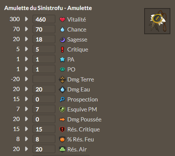This screenshot has height=156, width=175.
Task: Click the Amulette du Sinistrofu title
Action: [x=48, y=8]
